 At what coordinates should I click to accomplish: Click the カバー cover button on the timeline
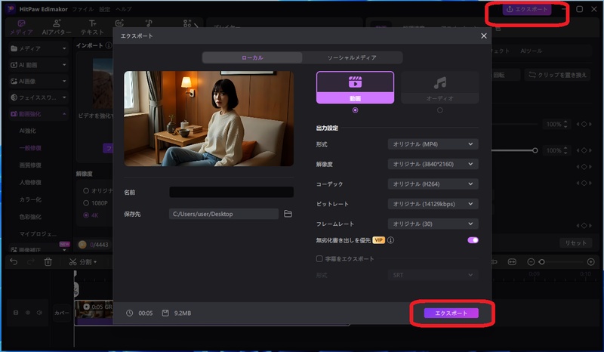62,313
